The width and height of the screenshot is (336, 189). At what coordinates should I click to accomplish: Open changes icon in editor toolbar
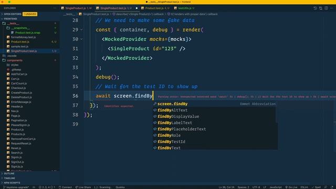pyautogui.click(x=321, y=8)
